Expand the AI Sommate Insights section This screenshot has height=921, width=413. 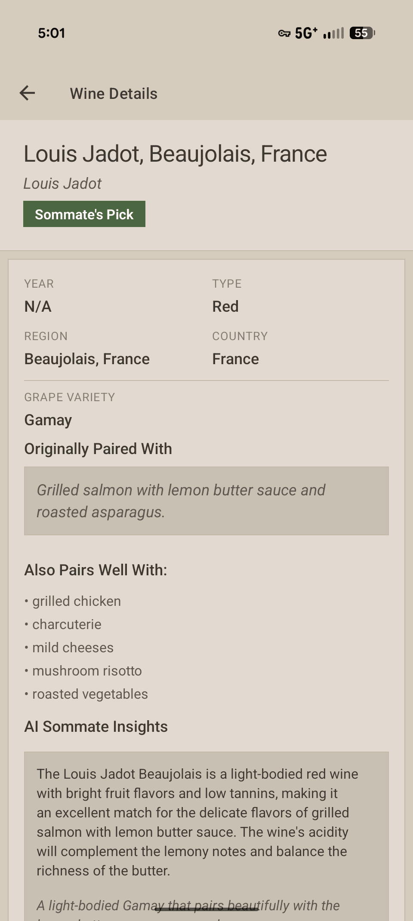point(96,727)
